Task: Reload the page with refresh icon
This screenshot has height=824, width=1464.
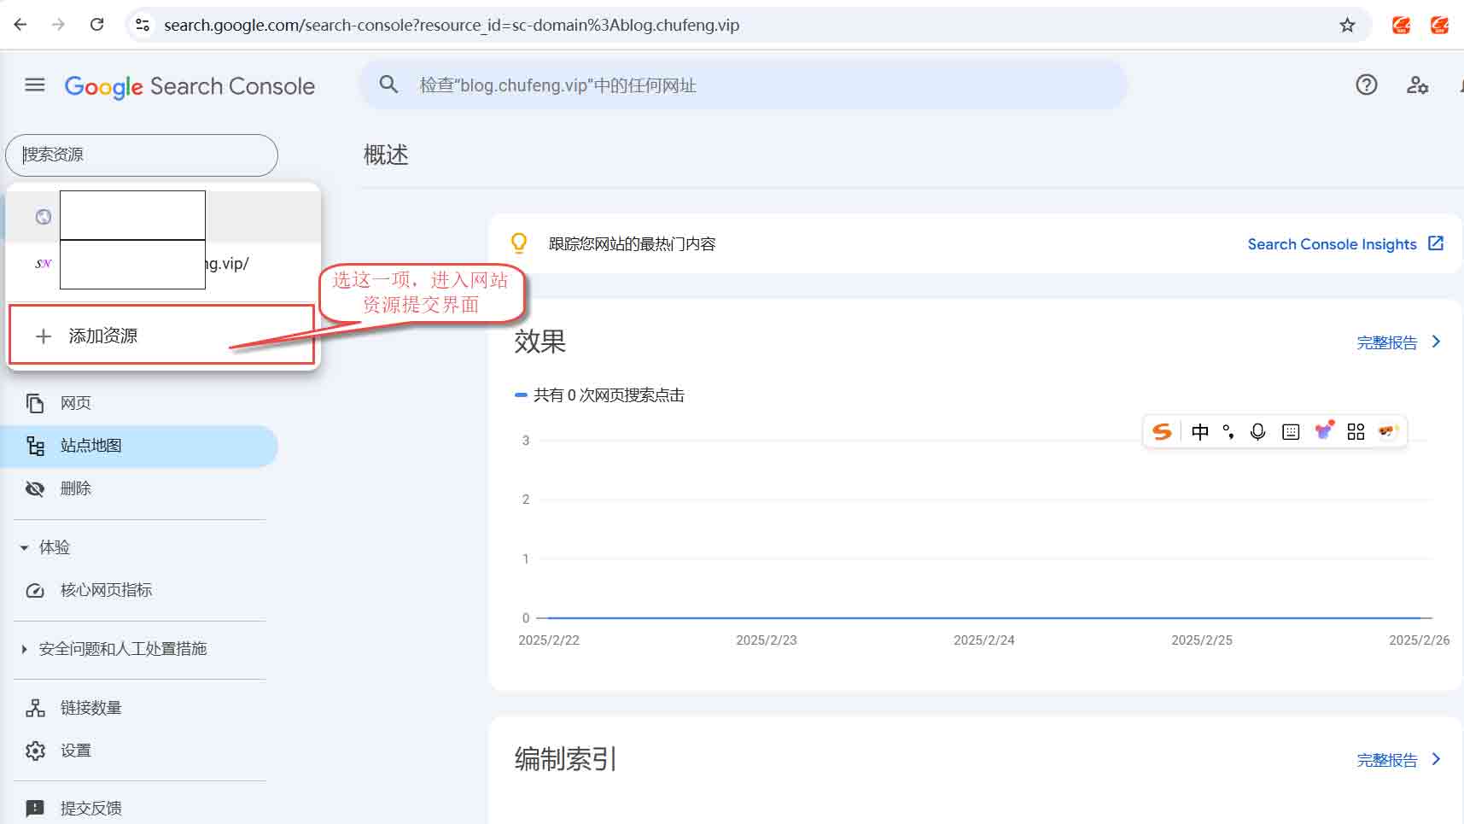Action: [x=97, y=25]
